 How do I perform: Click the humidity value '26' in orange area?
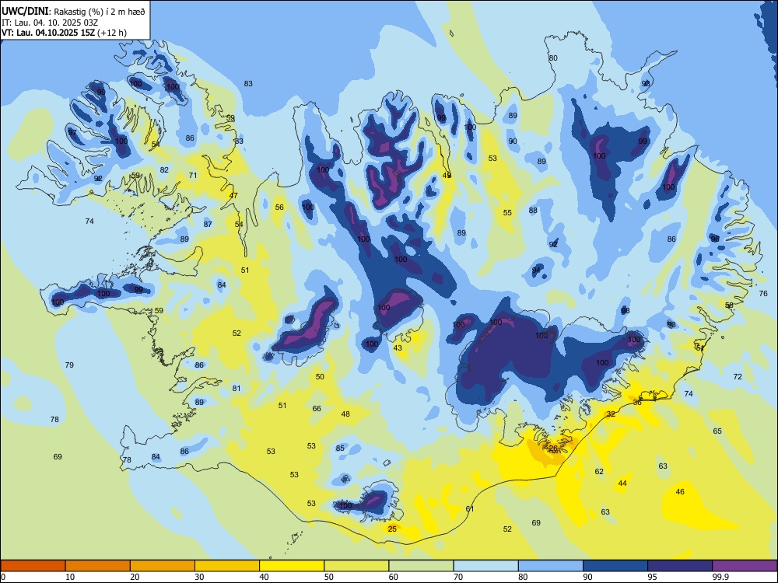click(553, 449)
